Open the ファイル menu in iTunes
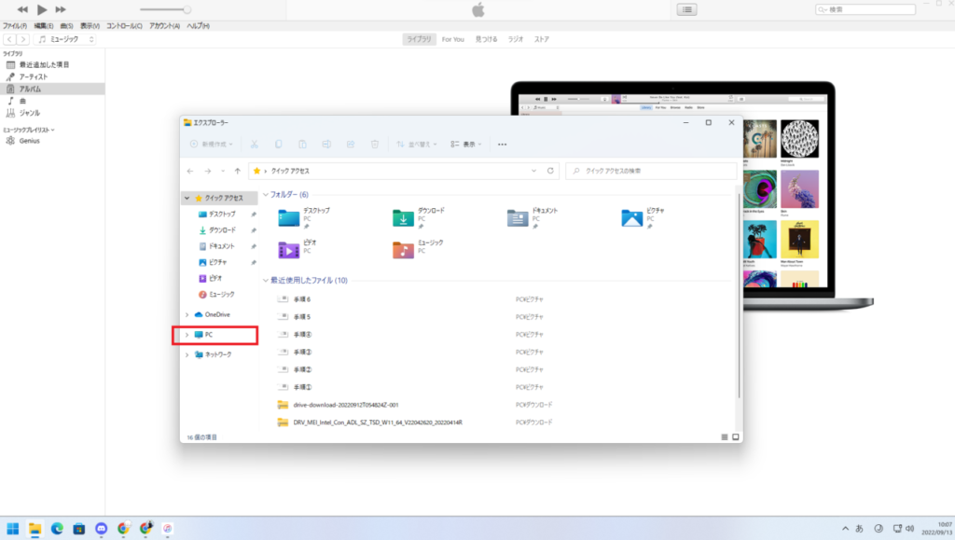The width and height of the screenshot is (955, 540). (x=15, y=25)
